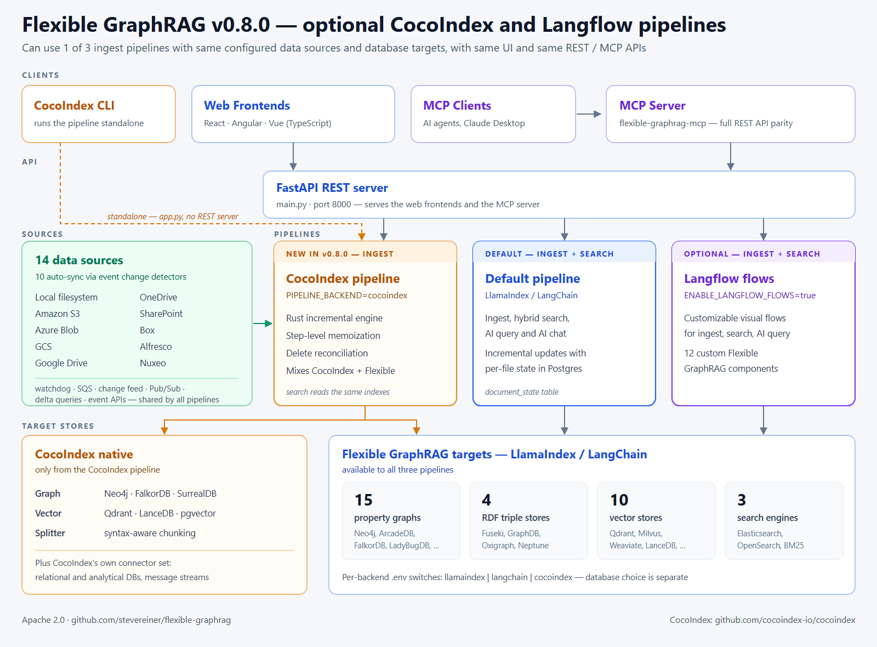This screenshot has width=877, height=647.
Task: Select 'PIPELINE_BACKEND=cocoindex' setting text
Action: (x=346, y=296)
